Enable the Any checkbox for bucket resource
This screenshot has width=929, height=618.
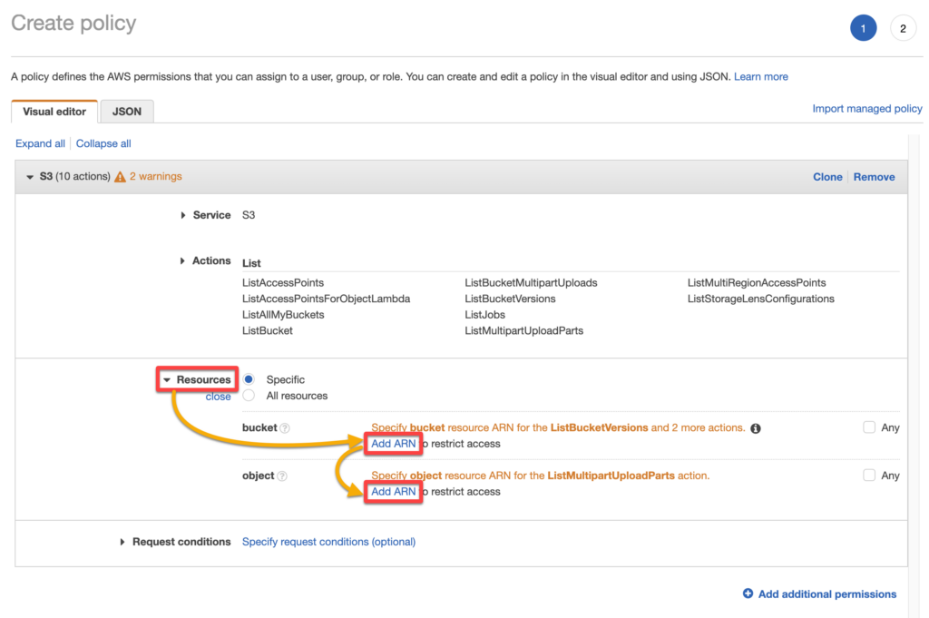coord(867,427)
